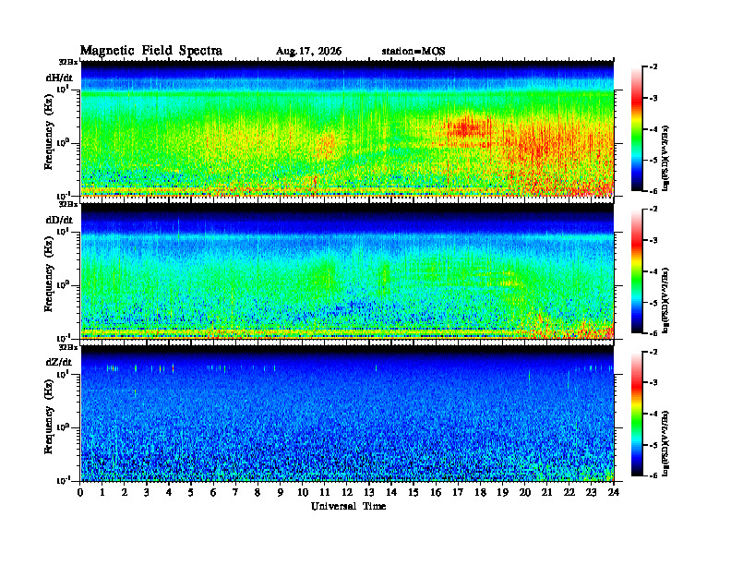This screenshot has height=565, width=731.
Task: Select the dZ/dt panel label
Action: click(x=59, y=362)
